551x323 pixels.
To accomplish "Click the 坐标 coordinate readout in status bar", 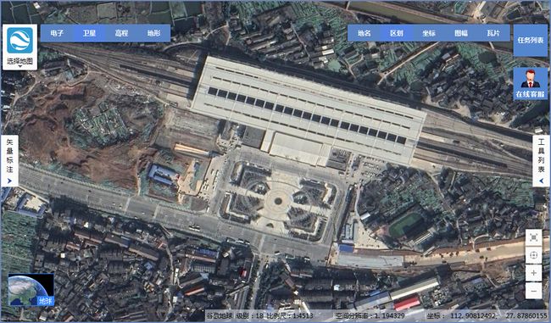I will [487, 315].
